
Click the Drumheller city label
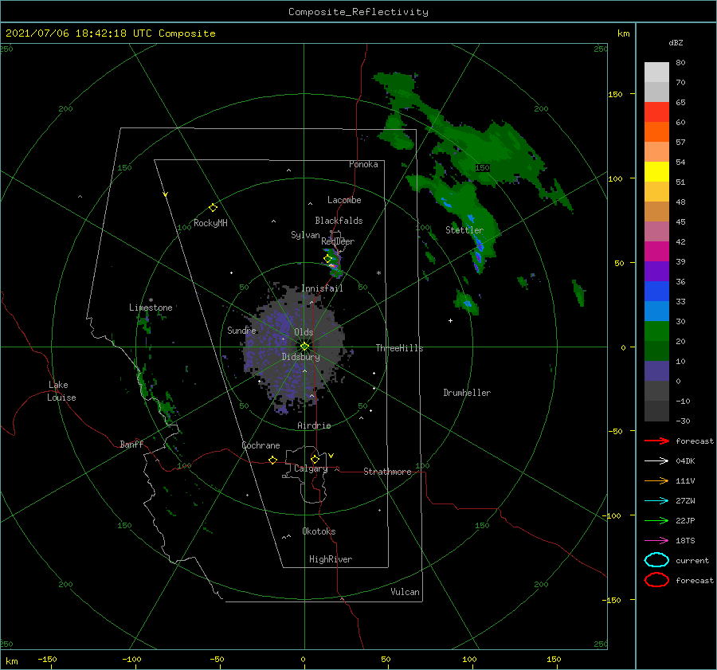467,393
